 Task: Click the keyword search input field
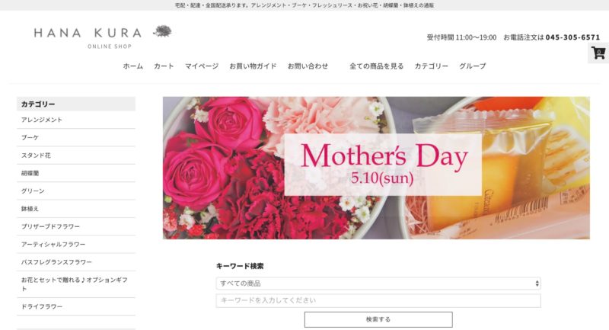tap(378, 300)
